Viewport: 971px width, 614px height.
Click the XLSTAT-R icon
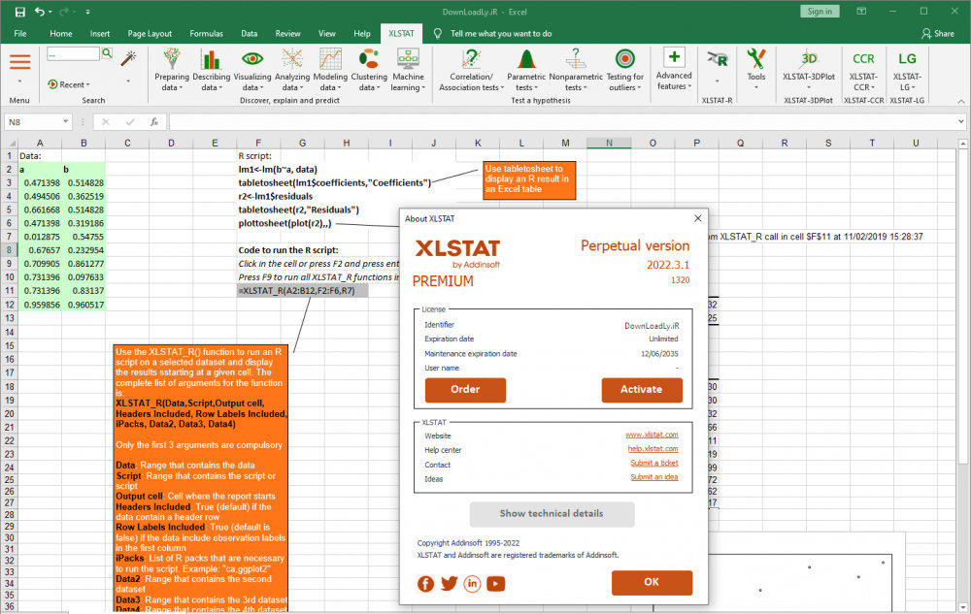718,60
